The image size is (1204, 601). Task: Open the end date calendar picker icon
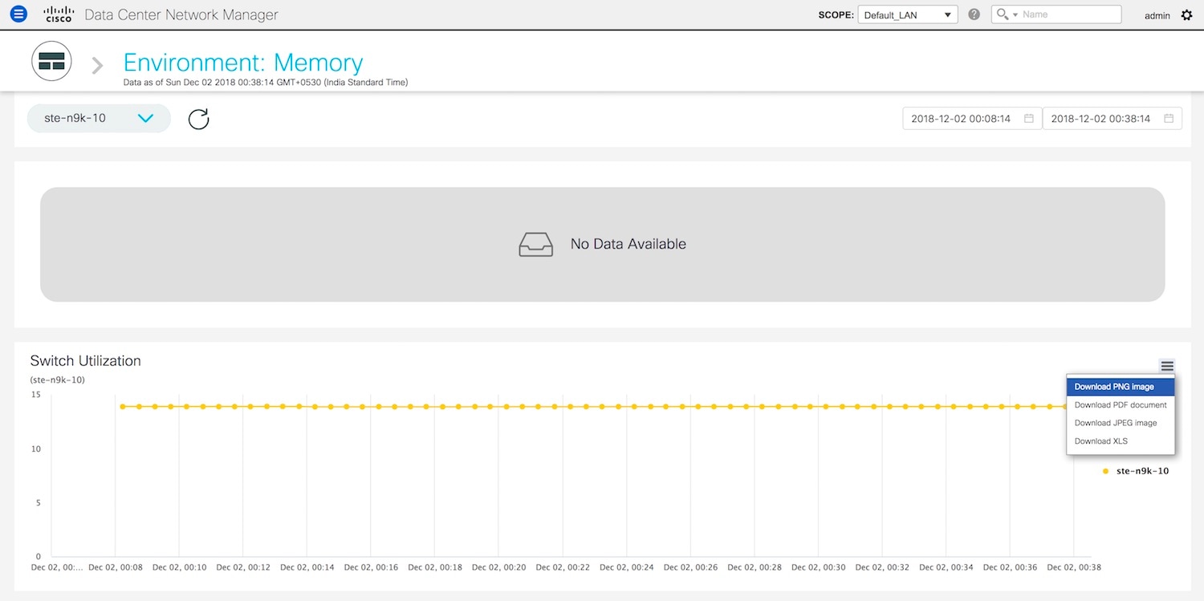click(x=1168, y=119)
